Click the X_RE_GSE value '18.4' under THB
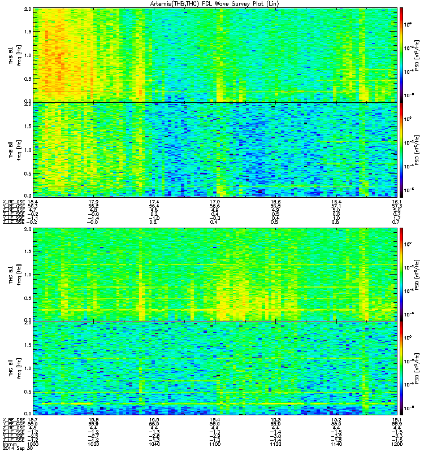 click(x=33, y=202)
